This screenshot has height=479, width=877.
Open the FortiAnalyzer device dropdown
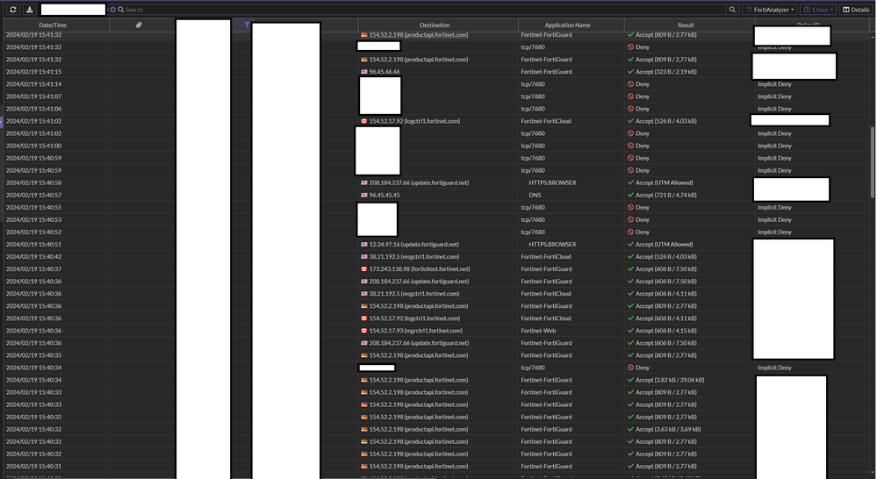coord(770,10)
